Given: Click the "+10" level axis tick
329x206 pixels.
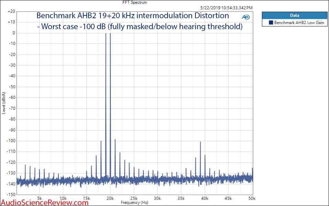Looking at the screenshot, I should tap(11, 22).
